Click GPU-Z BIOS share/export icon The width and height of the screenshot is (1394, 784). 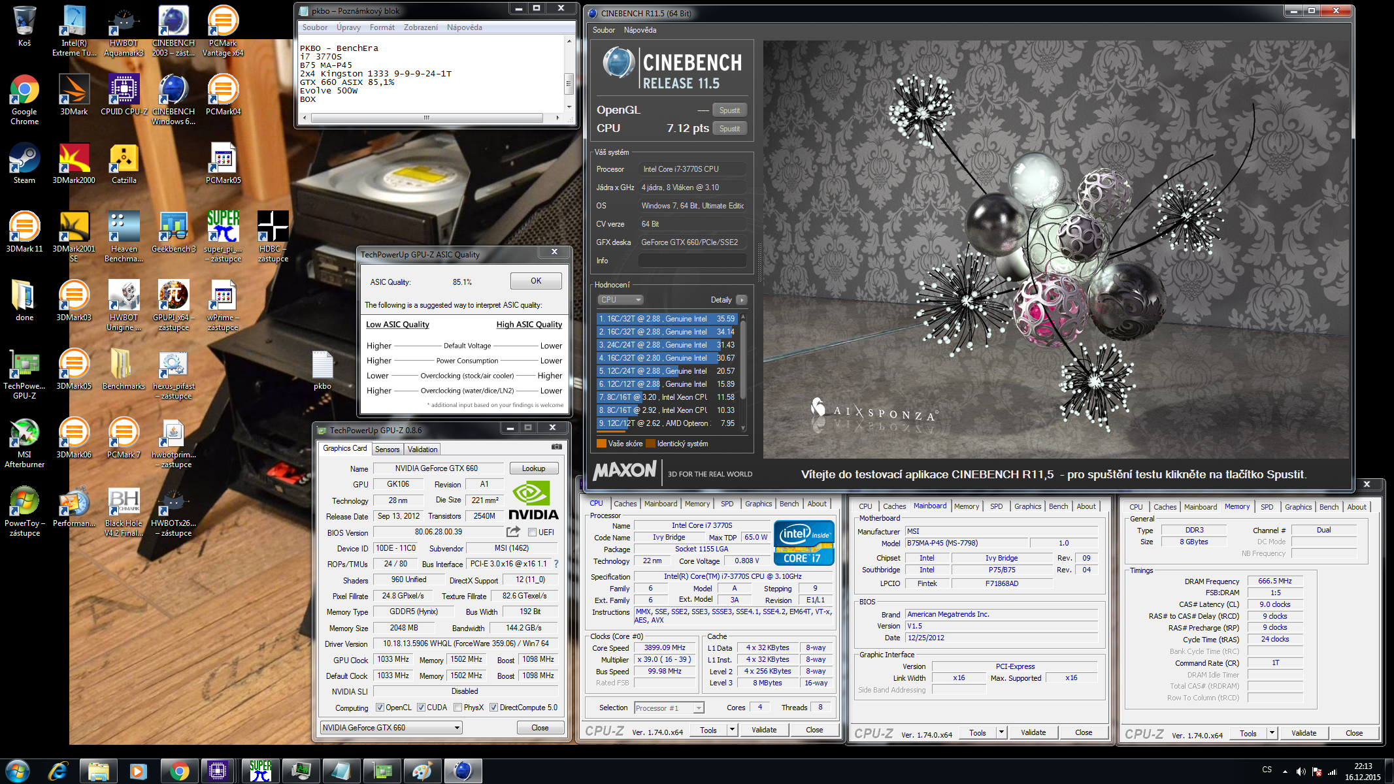[x=513, y=532]
